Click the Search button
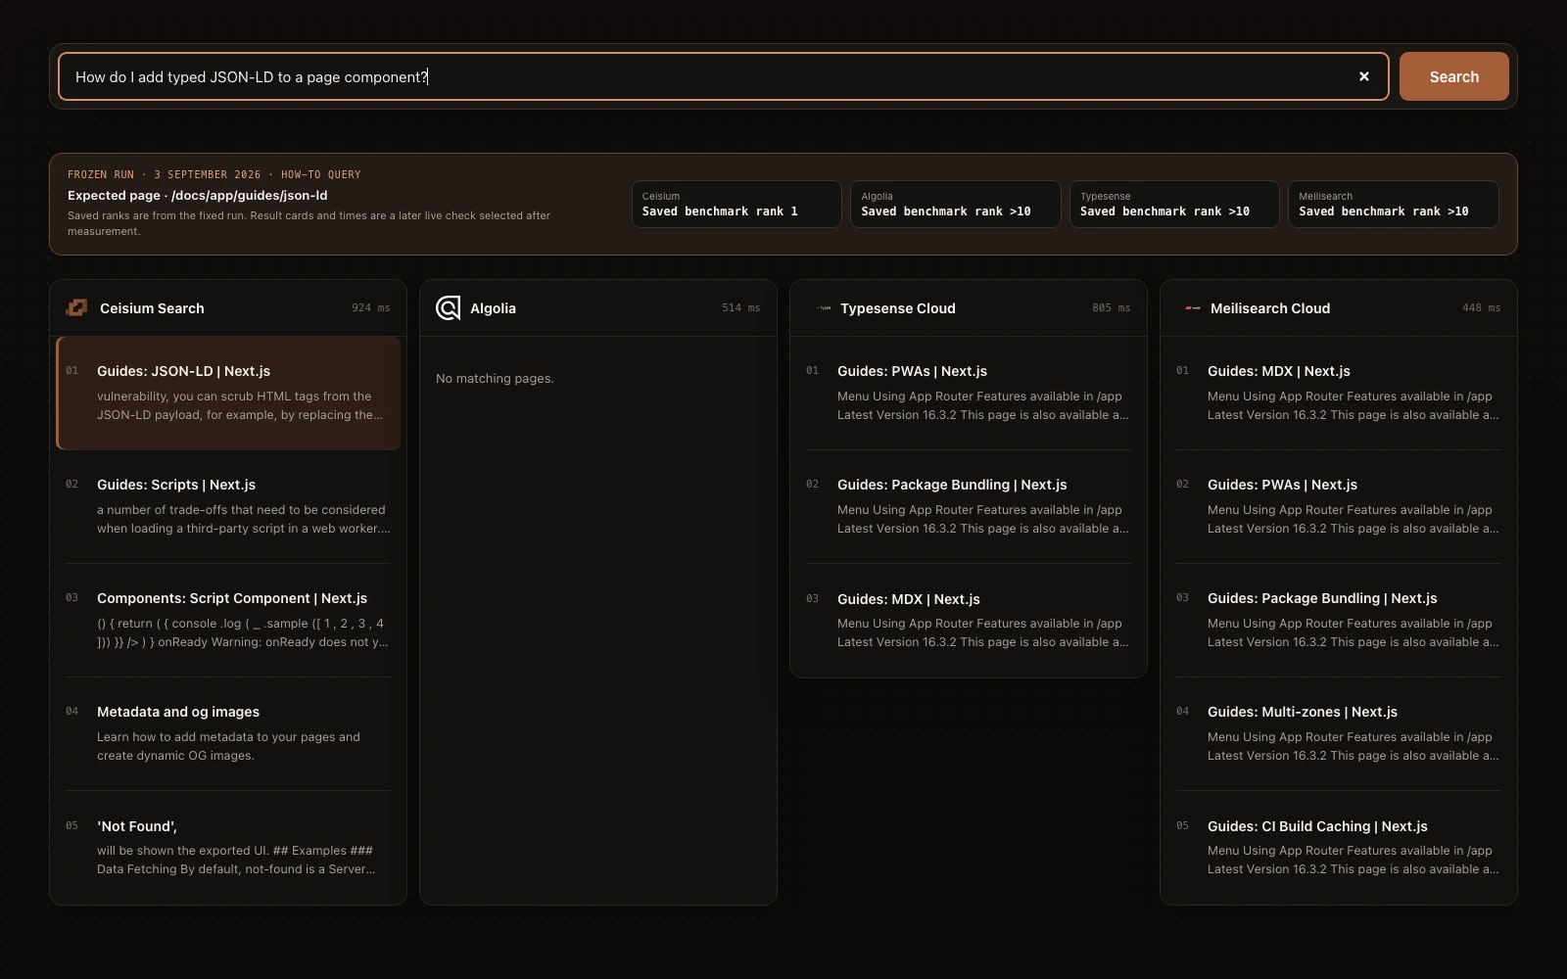This screenshot has height=979, width=1567. coord(1453,76)
